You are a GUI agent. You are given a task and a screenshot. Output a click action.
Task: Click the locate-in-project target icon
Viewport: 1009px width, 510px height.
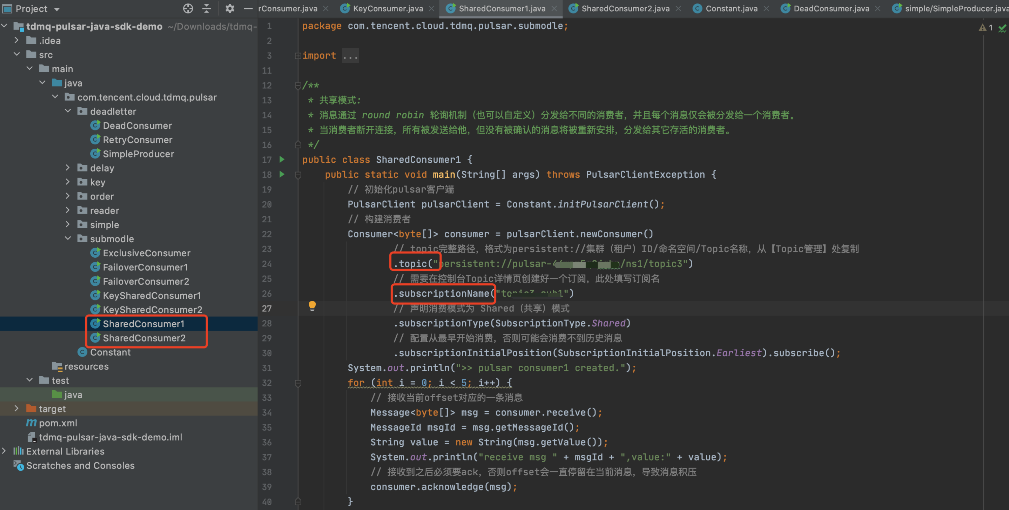[188, 8]
